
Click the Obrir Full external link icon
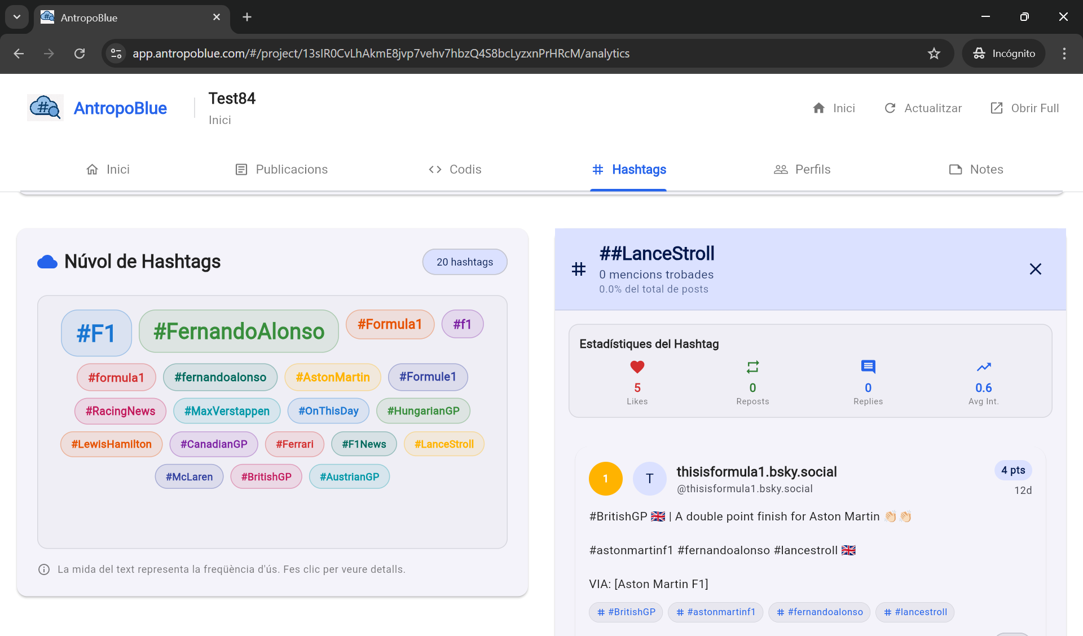[997, 108]
